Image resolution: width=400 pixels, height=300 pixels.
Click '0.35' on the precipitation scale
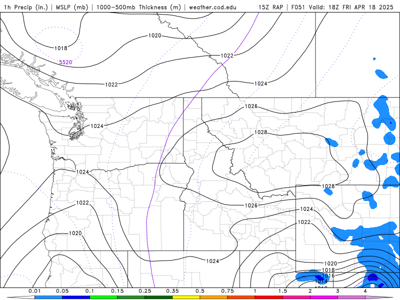pos(172,291)
